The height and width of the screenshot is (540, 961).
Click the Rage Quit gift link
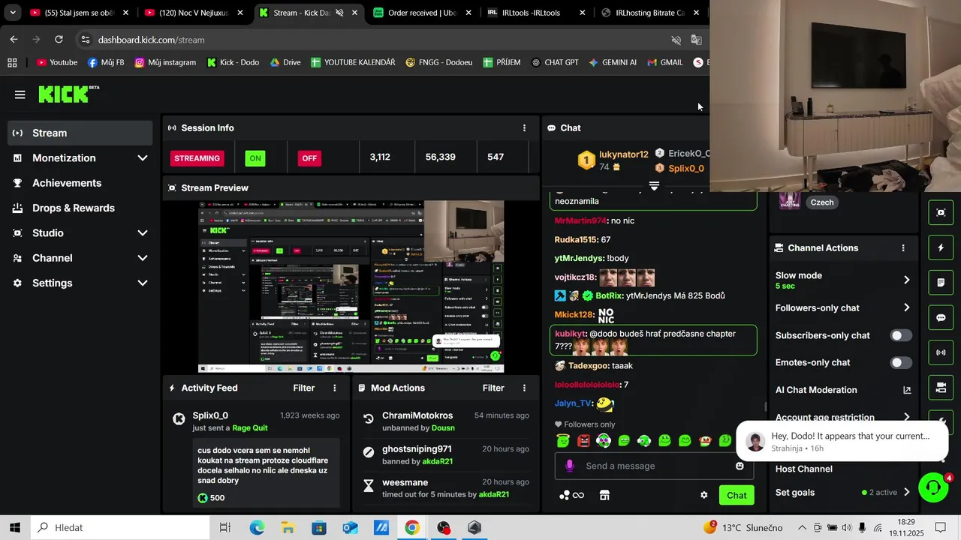[x=250, y=427]
